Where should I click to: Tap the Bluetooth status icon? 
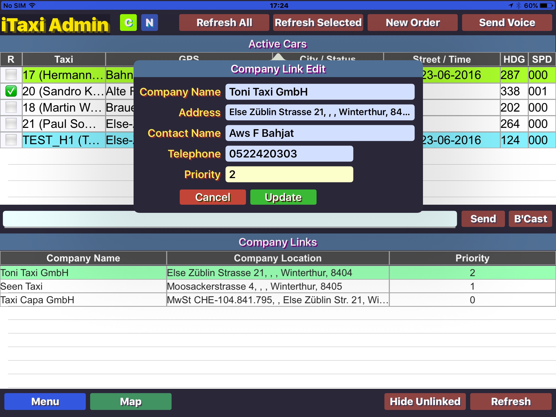[518, 5]
